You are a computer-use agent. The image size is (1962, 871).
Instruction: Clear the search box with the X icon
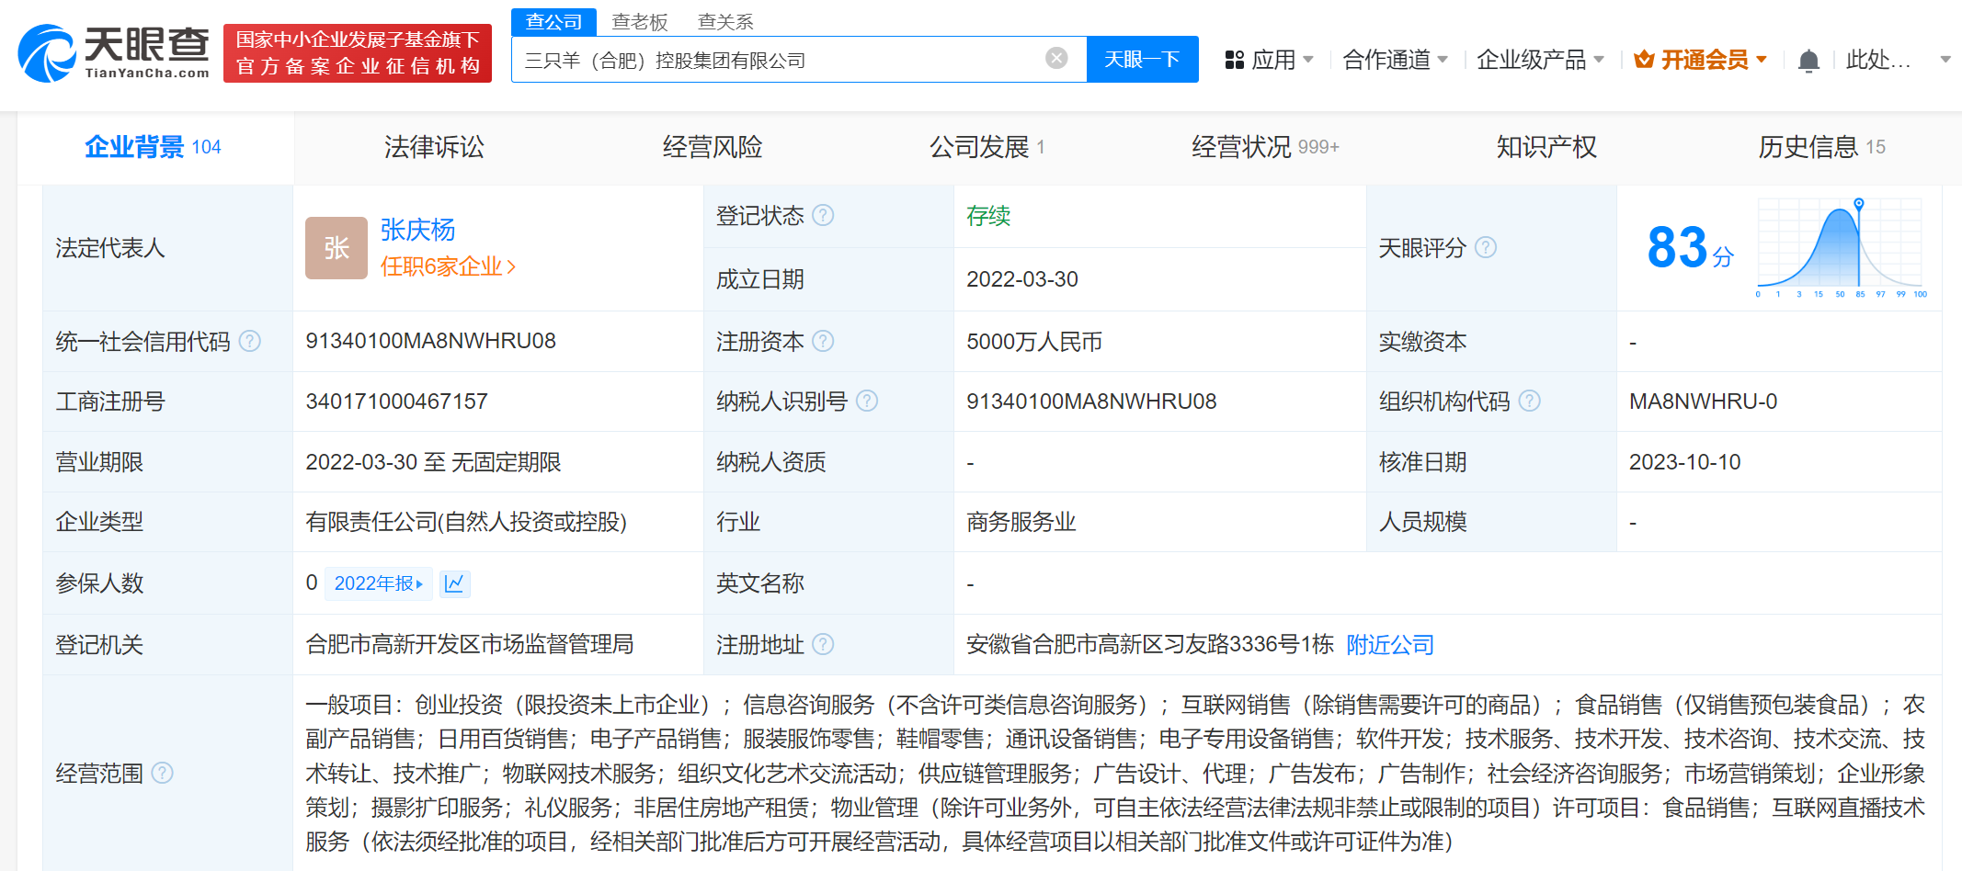coord(1055,57)
